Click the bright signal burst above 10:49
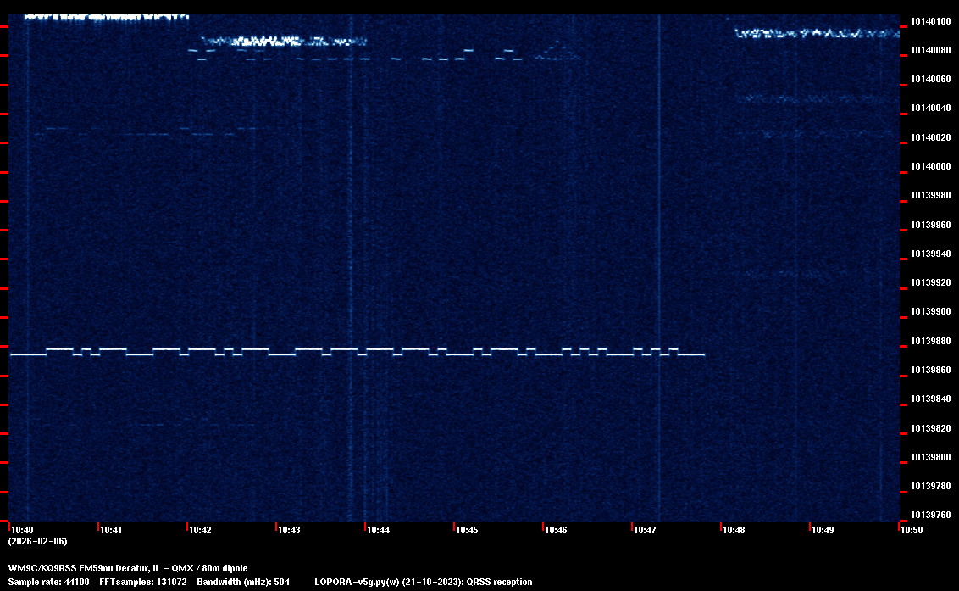959x591 pixels. [x=818, y=33]
